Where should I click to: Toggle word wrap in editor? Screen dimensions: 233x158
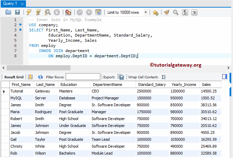[x=194, y=12]
